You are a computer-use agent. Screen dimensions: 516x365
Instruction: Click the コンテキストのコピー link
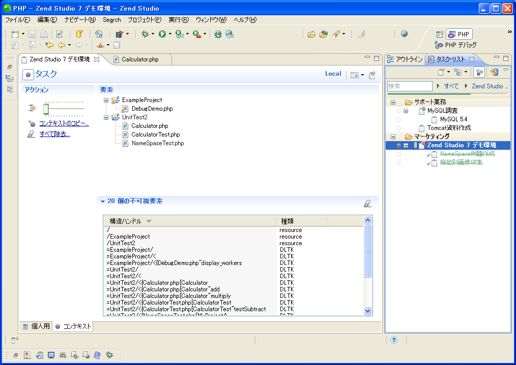64,123
